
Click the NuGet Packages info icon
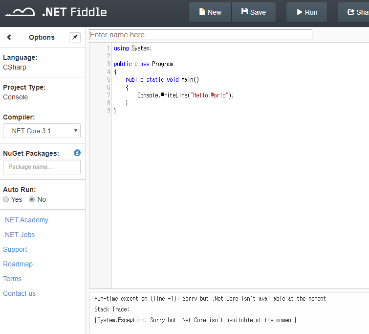pos(77,153)
